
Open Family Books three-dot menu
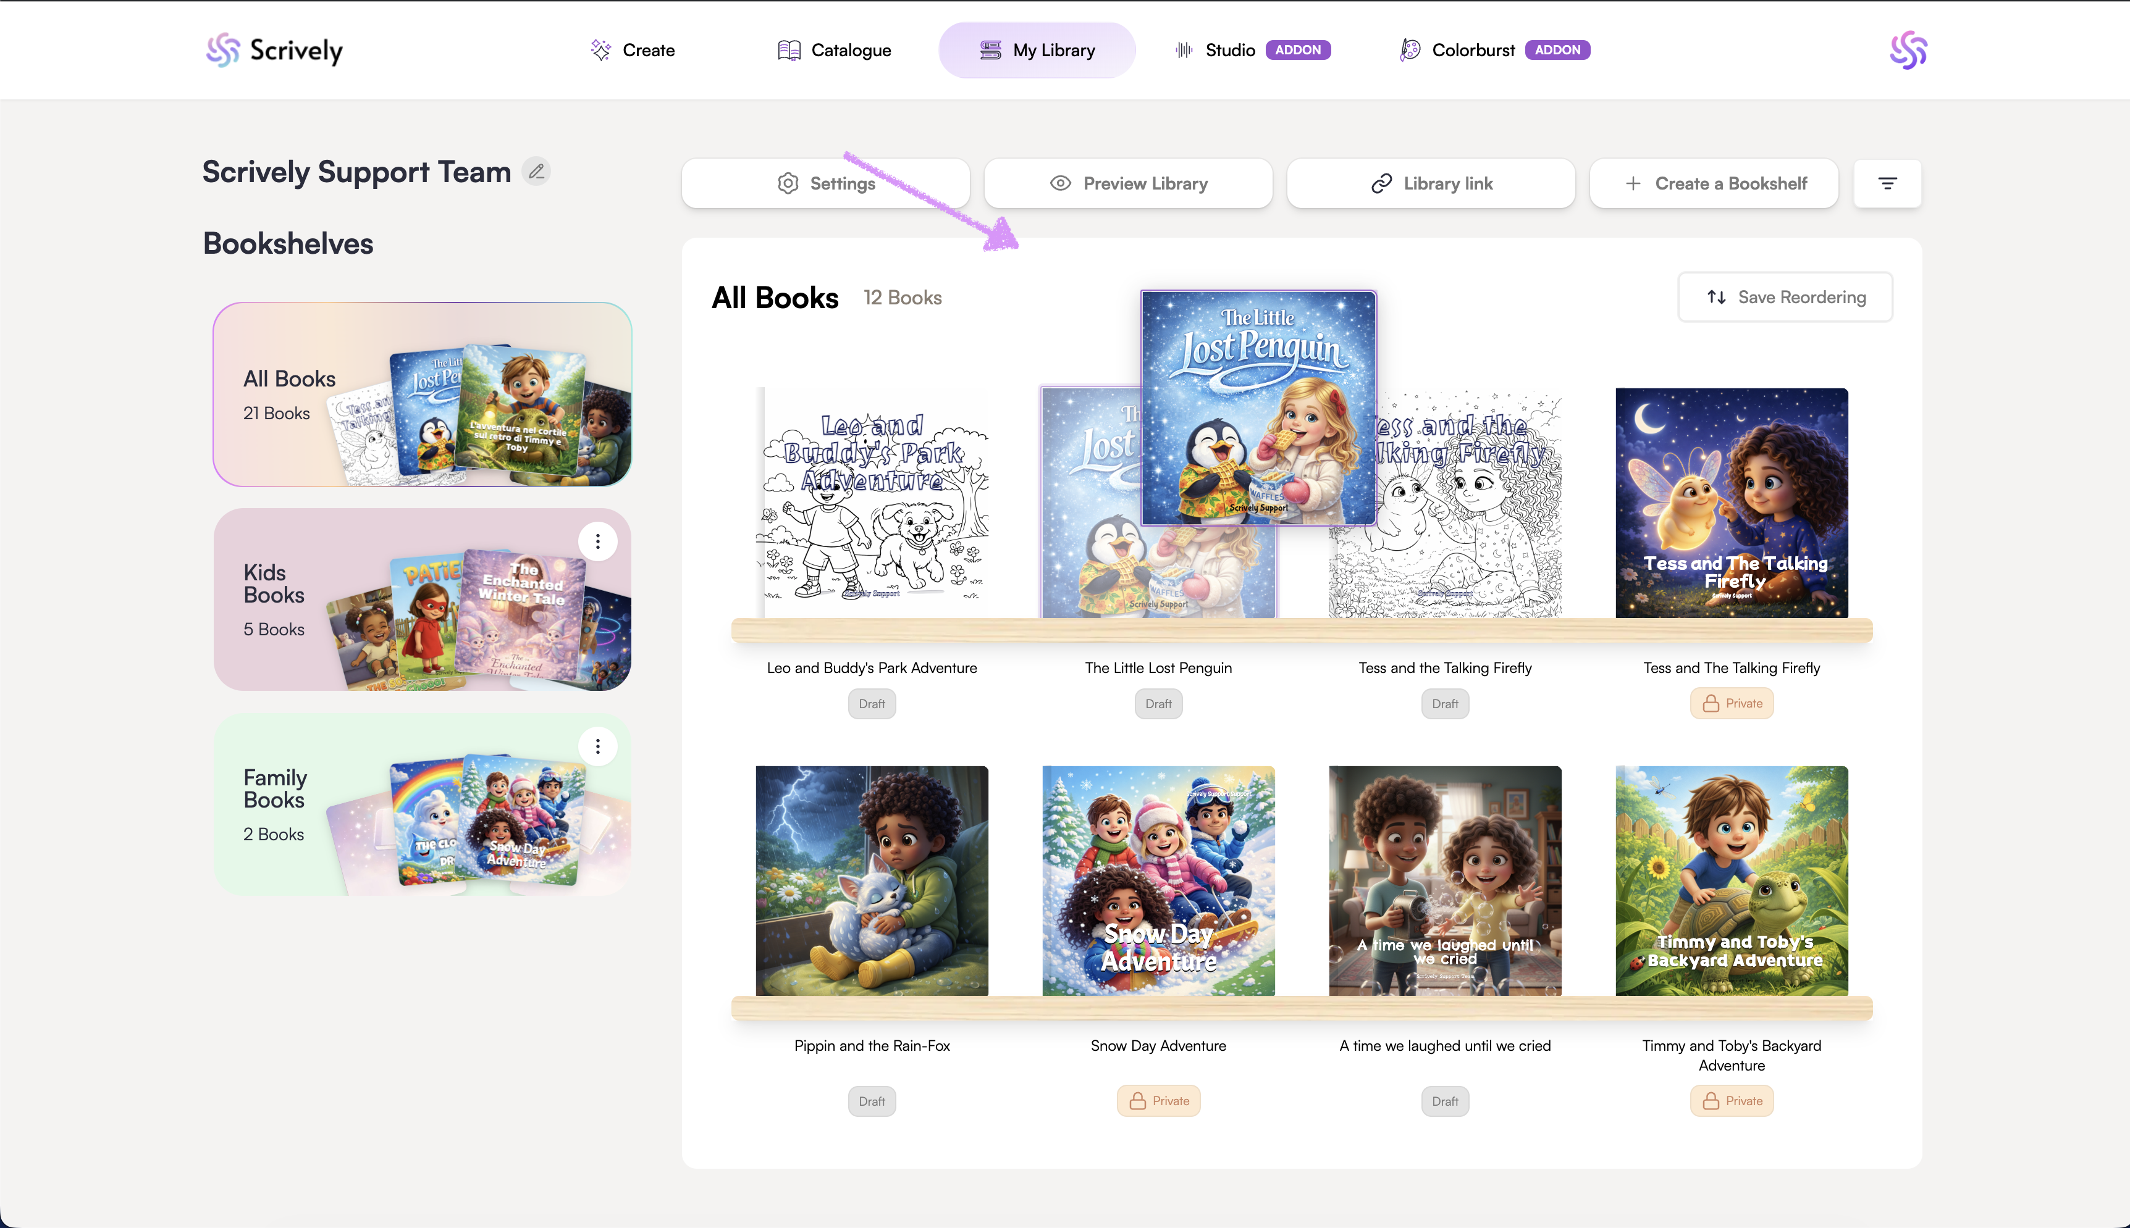point(597,746)
